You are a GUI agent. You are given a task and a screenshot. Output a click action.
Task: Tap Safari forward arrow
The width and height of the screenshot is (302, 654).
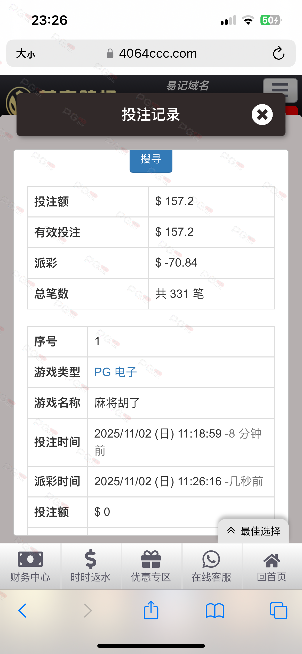88,611
